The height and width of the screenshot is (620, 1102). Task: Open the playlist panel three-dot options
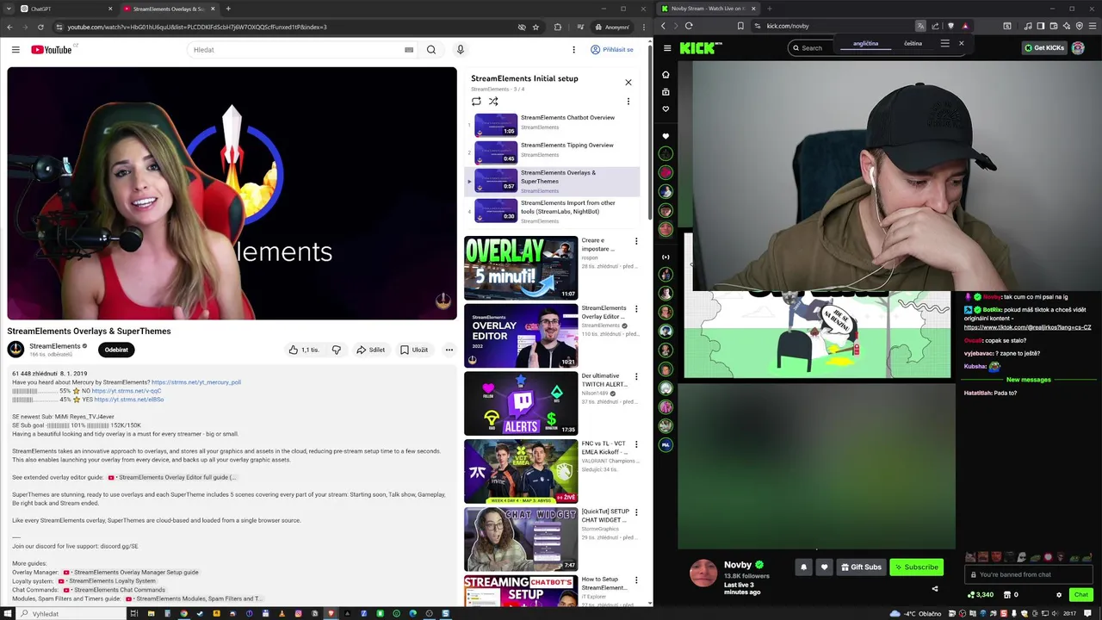[x=628, y=102]
